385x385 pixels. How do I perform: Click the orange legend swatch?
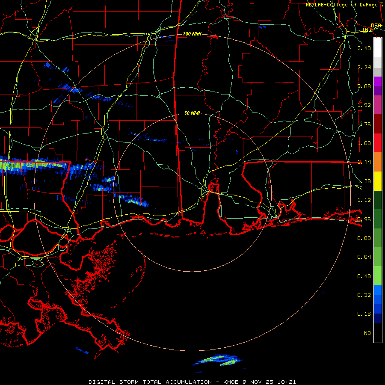[378, 162]
